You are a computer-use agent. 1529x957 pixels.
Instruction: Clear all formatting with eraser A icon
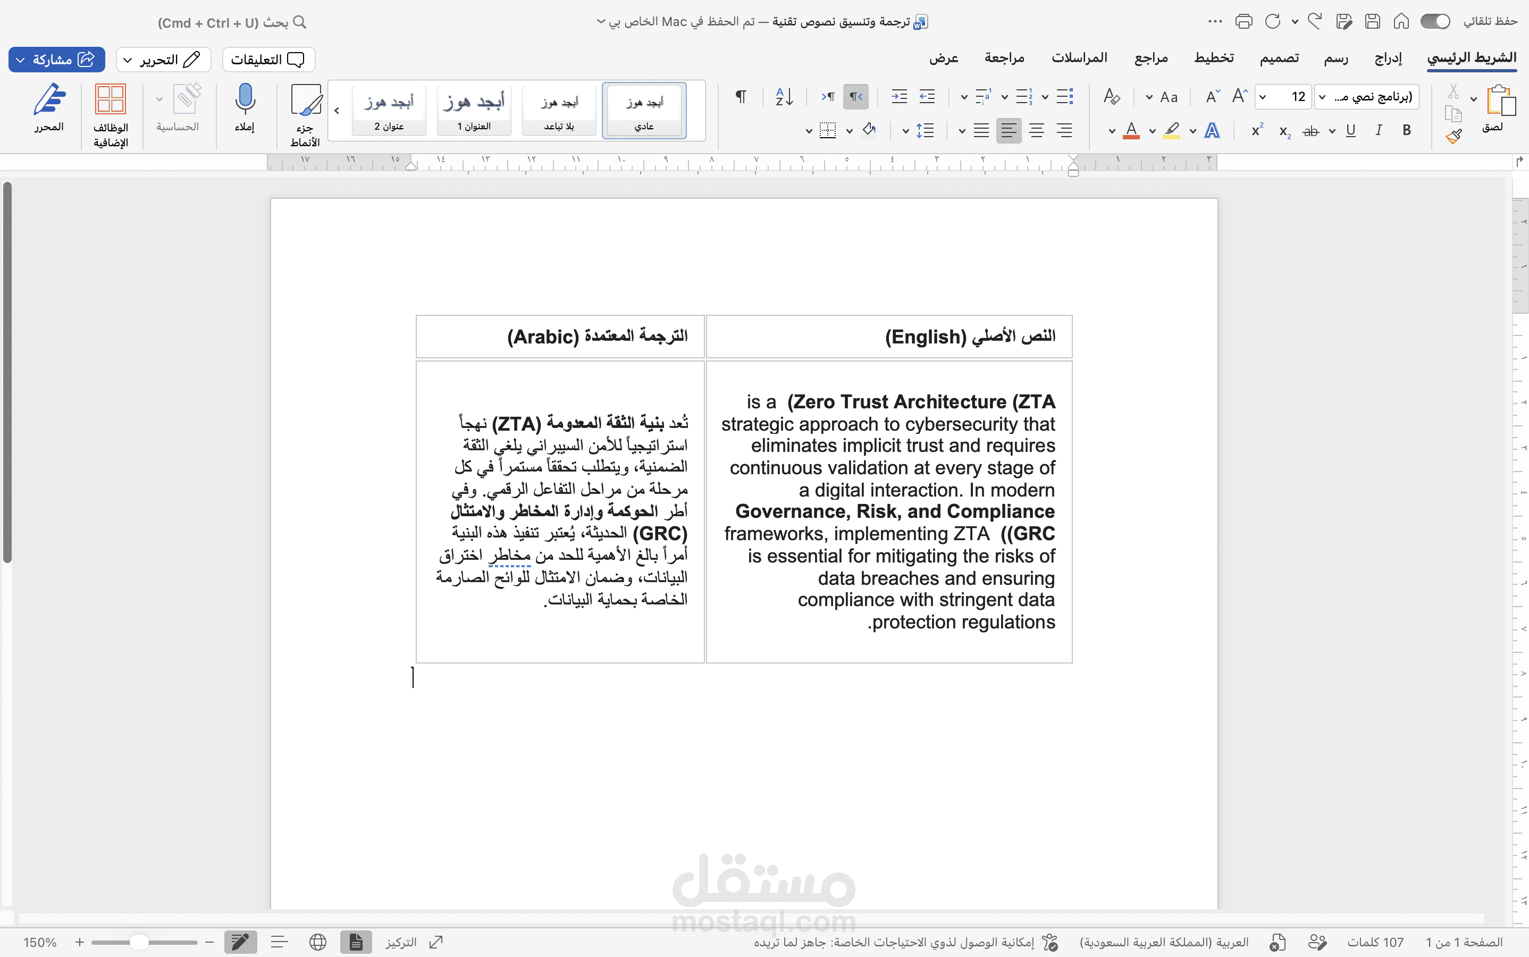(1112, 96)
